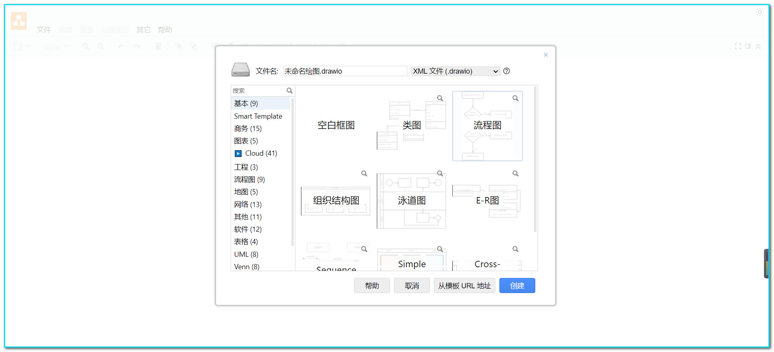774x352 pixels.
Task: Click the disk storage icon beside 文件名
Action: (241, 70)
